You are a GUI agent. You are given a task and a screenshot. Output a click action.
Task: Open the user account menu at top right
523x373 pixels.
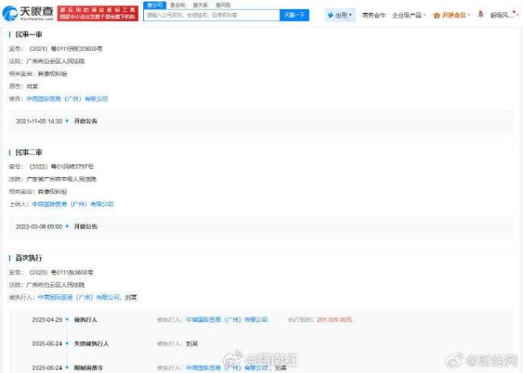(504, 15)
